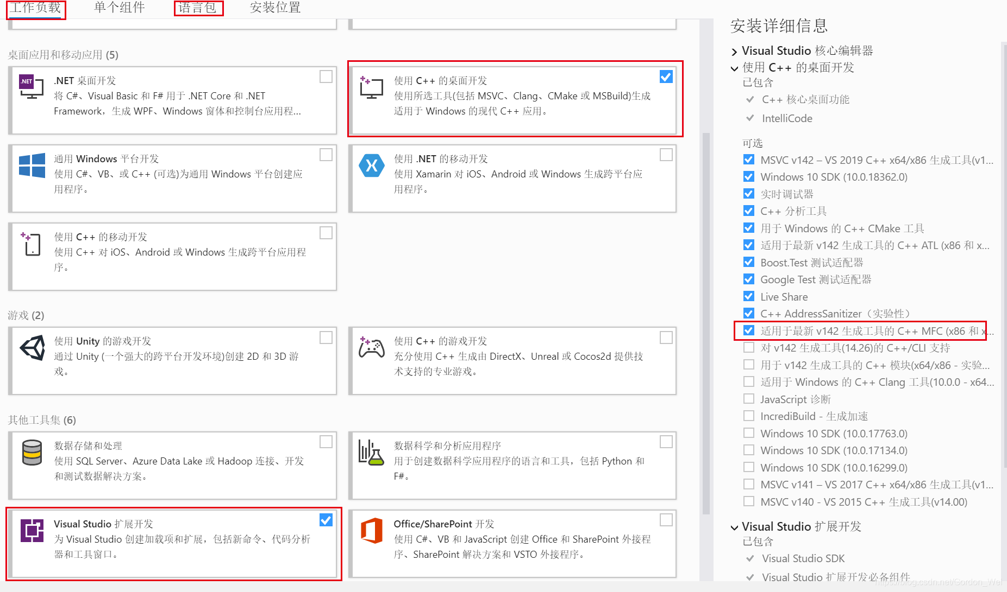Collapse Visual Studio 扩展开发 details section
1007x592 pixels.
click(735, 527)
